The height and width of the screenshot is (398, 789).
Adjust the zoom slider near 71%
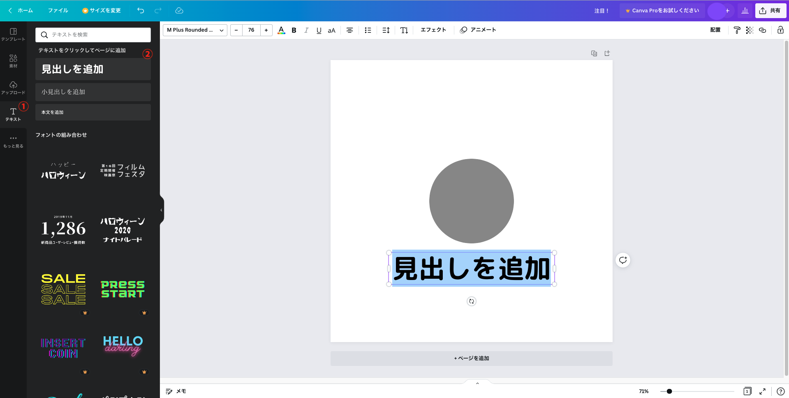670,391
